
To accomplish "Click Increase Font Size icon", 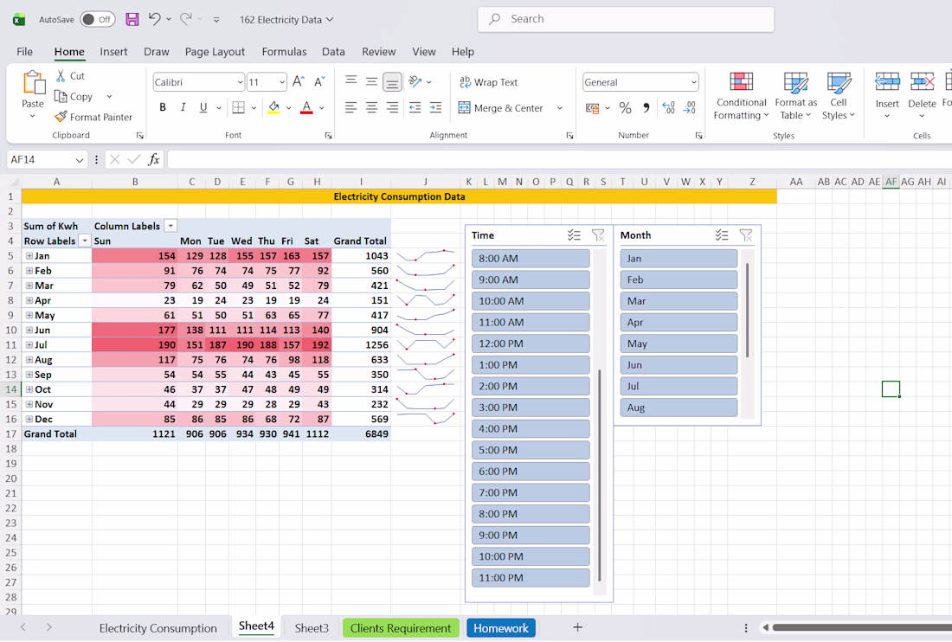I will coord(298,82).
